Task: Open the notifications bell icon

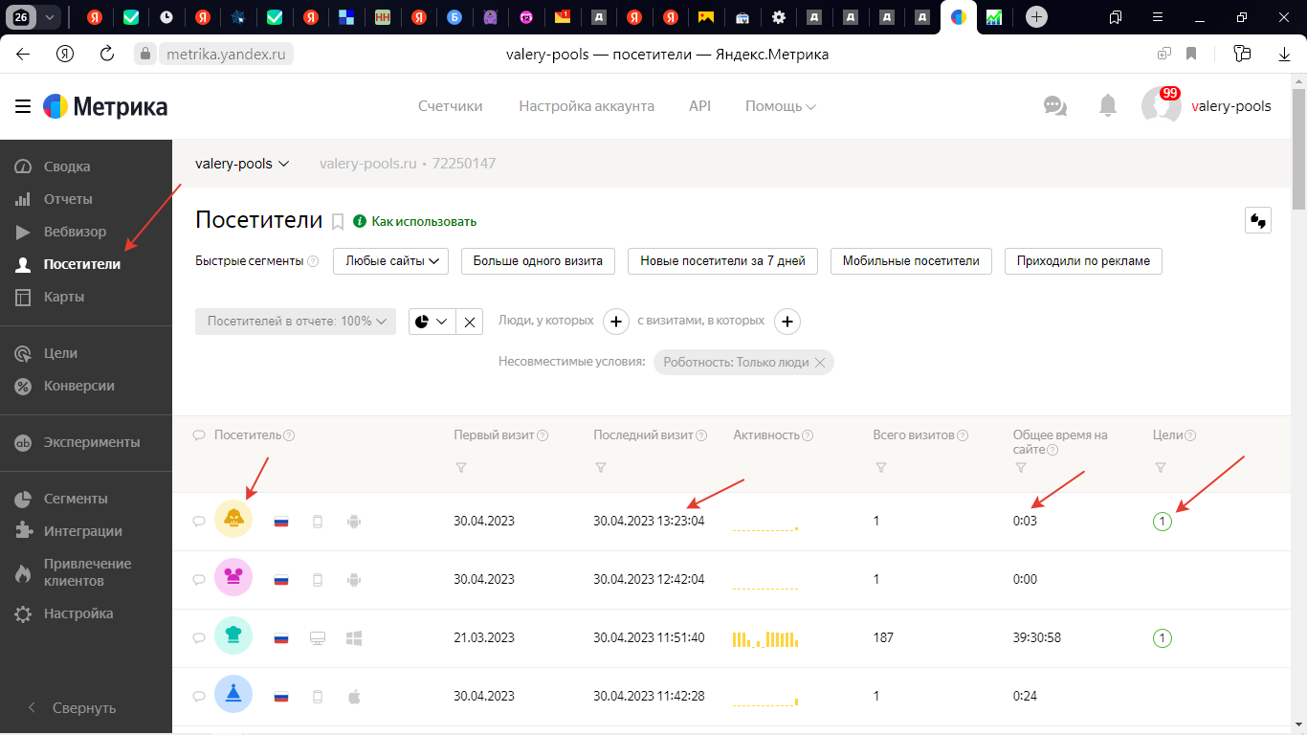Action: pyautogui.click(x=1108, y=105)
